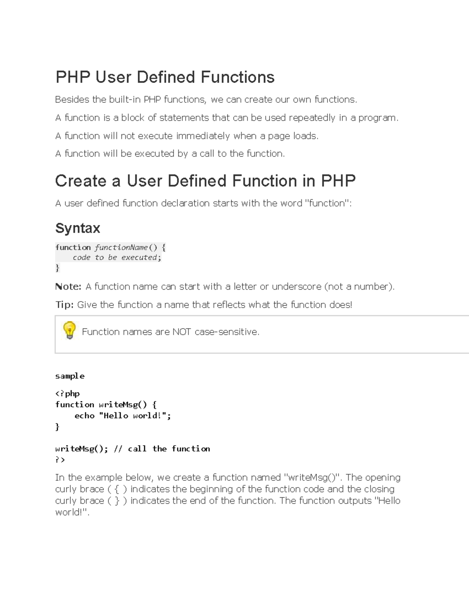Click the 'Function names are NOT case-sensitive' text
Screen dimensions: 469x607
click(x=170, y=332)
